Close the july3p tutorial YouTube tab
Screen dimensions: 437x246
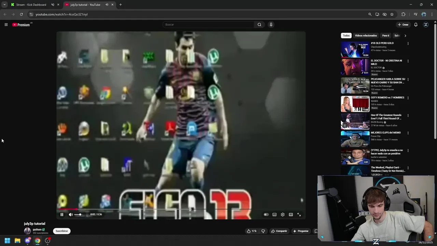click(x=112, y=5)
